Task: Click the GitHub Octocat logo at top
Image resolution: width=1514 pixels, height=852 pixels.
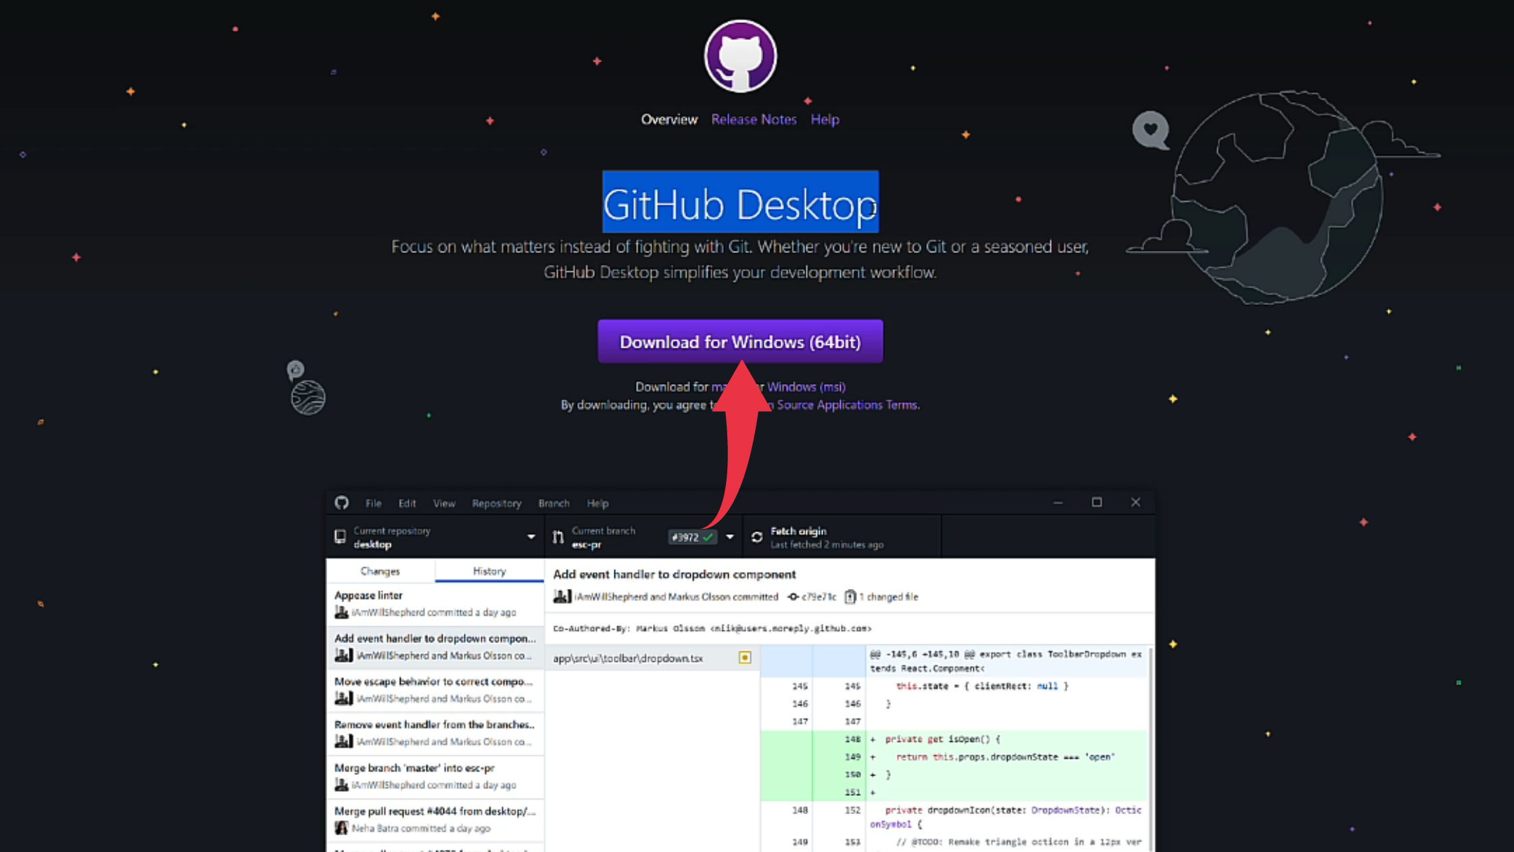Action: (740, 56)
